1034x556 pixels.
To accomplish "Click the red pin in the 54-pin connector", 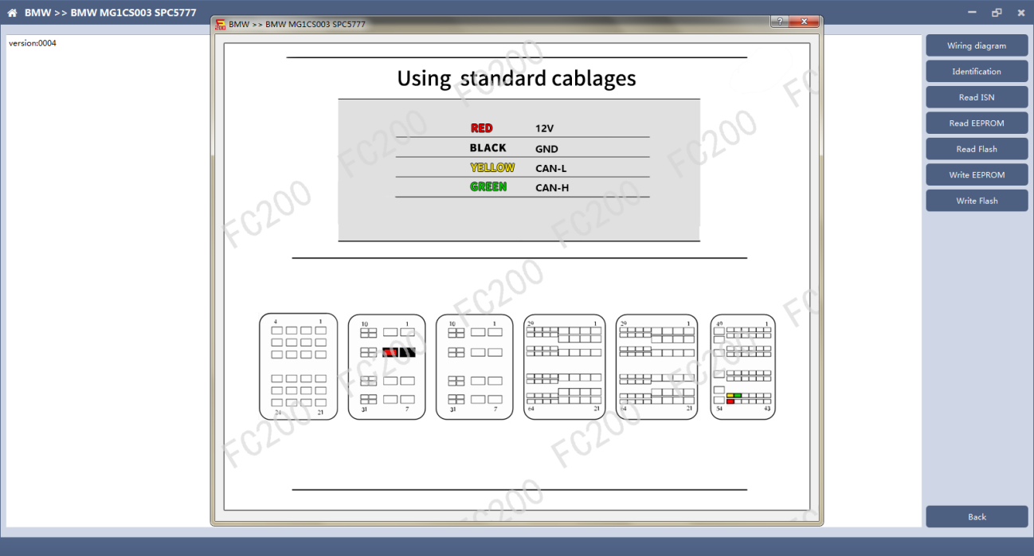I will [730, 401].
